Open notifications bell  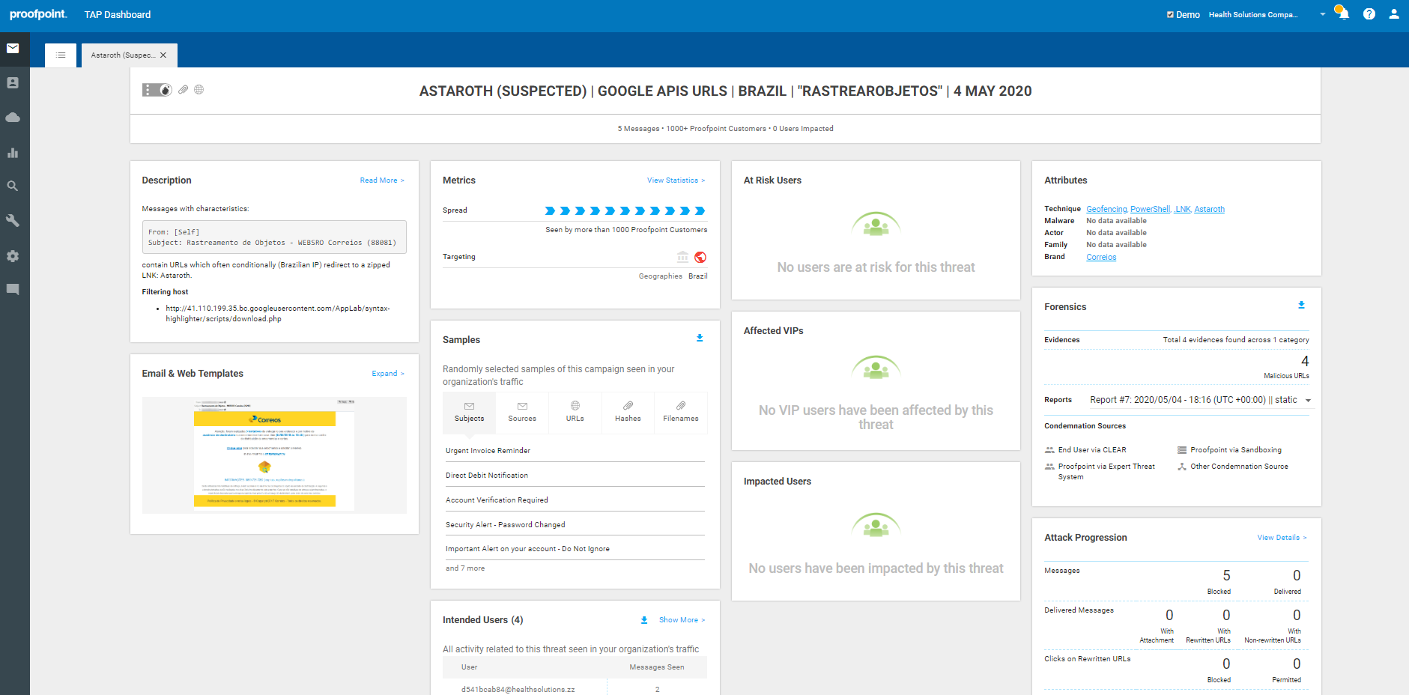coord(1342,13)
